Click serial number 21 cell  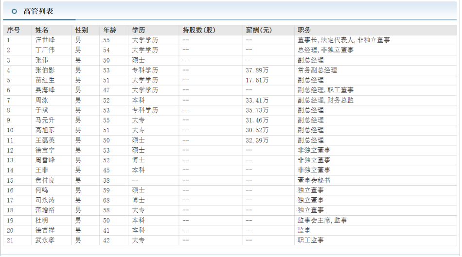(10, 240)
